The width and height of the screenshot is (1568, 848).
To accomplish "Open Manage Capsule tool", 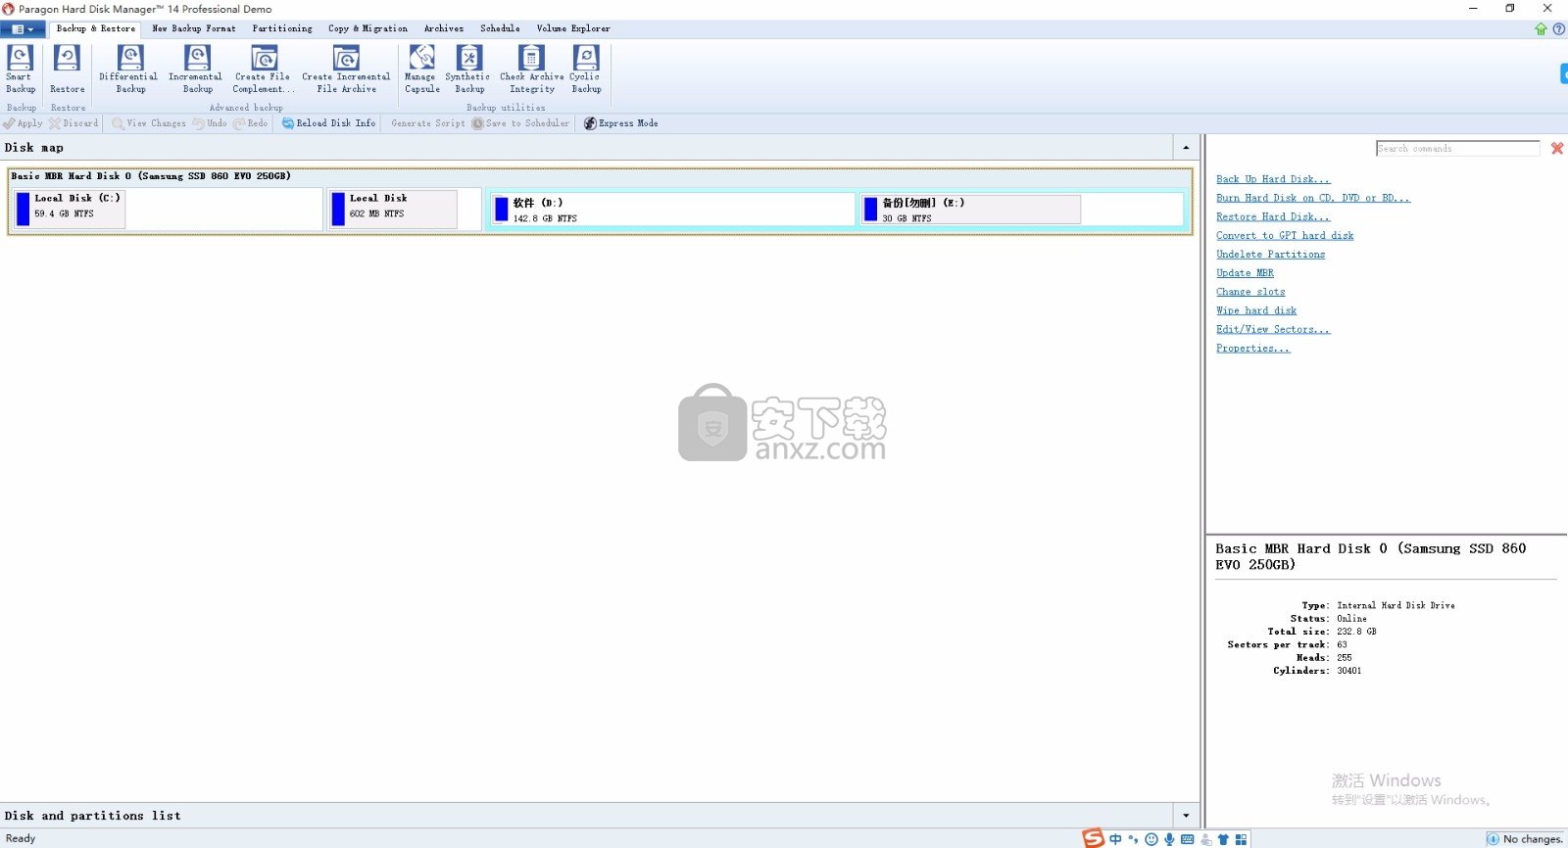I will (421, 69).
